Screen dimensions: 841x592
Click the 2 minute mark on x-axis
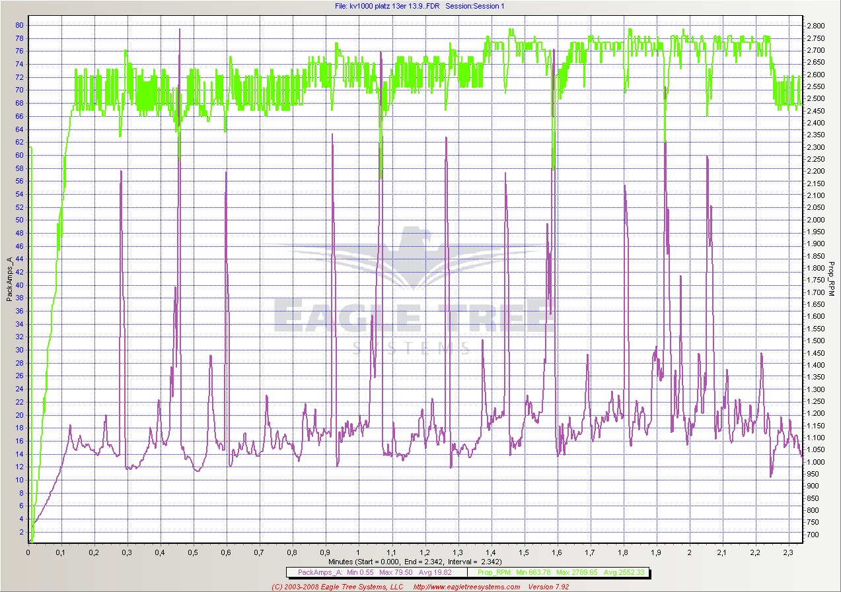(689, 552)
